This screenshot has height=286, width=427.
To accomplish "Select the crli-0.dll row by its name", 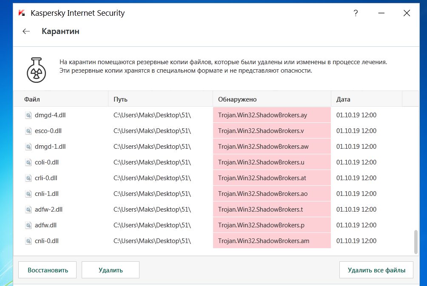I will pyautogui.click(x=46, y=178).
